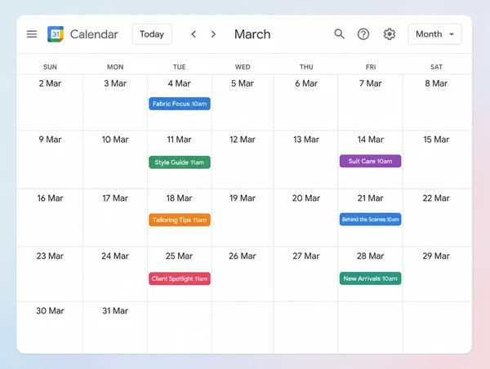Image resolution: width=490 pixels, height=369 pixels.
Task: Click the MON column header
Action: (115, 67)
